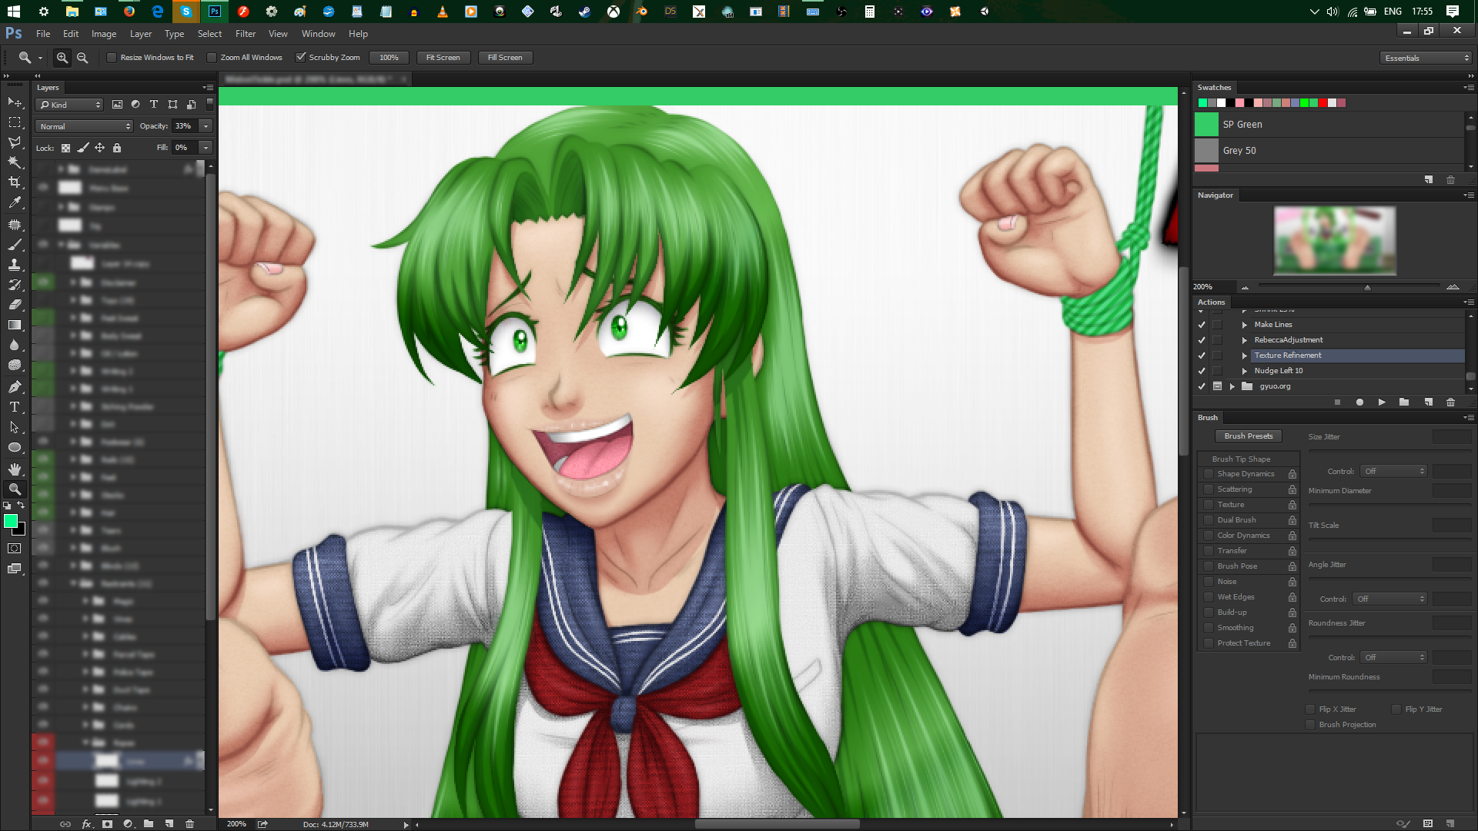Select the Eraser tool
Screen dimensions: 1478x831
pyautogui.click(x=15, y=305)
